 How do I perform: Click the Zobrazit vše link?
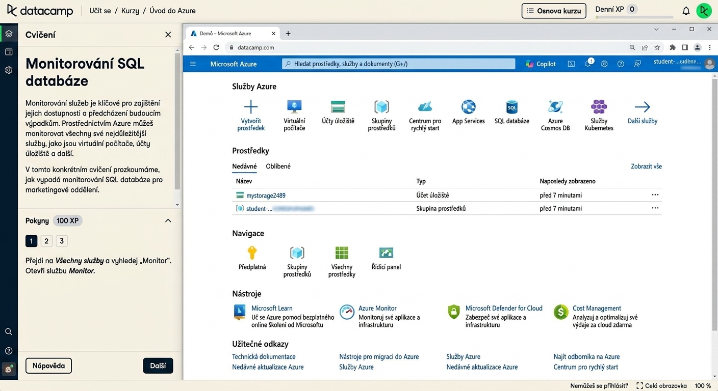[x=646, y=166]
